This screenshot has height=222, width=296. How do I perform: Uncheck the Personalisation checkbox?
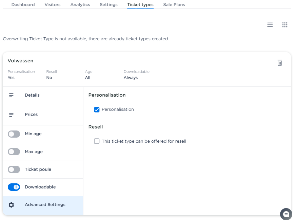pos(97,109)
